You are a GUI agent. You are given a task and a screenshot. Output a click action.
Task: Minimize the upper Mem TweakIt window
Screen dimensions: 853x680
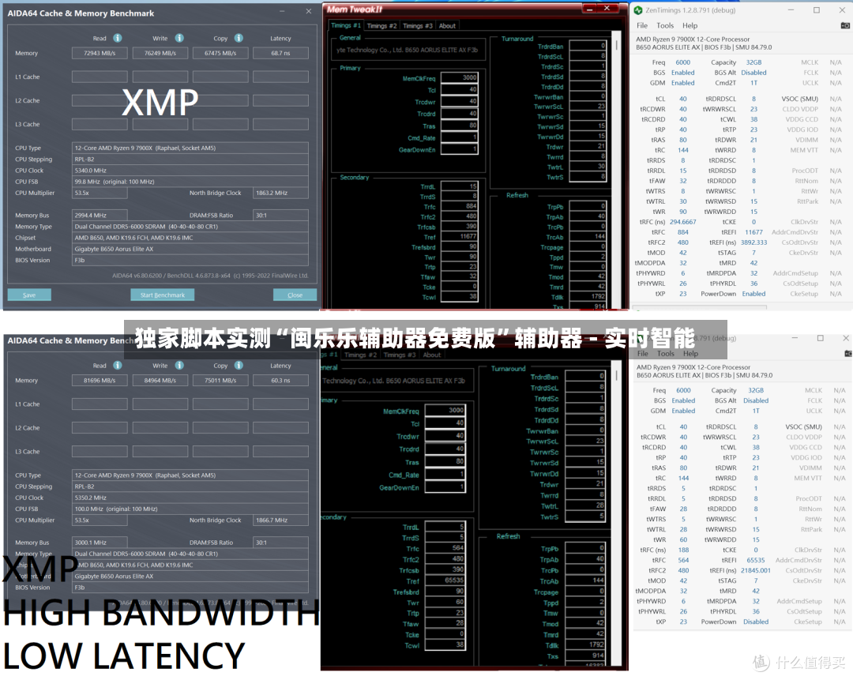click(590, 8)
